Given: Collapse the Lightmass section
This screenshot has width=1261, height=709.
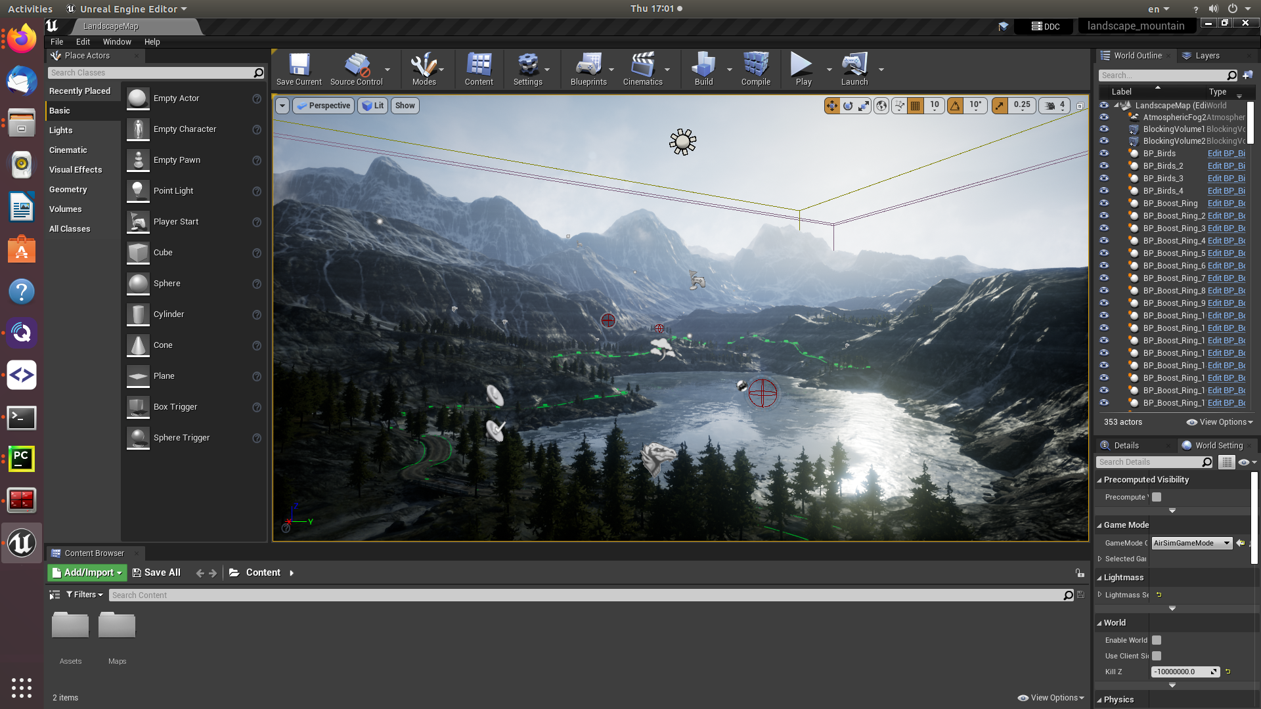Looking at the screenshot, I should [x=1099, y=578].
